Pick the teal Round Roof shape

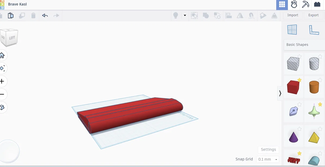(x=314, y=161)
